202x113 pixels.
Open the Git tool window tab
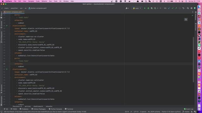point(6,109)
